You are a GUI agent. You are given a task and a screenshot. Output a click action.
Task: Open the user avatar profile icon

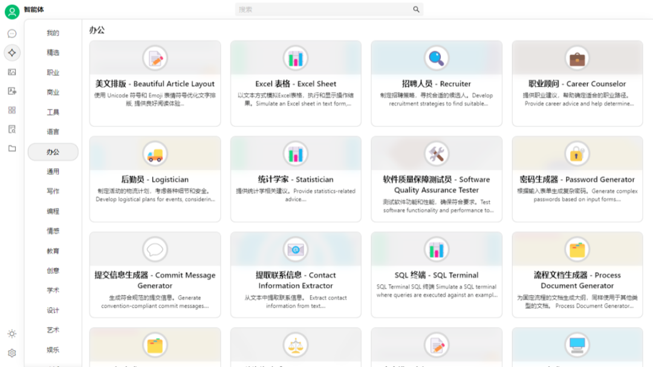click(12, 11)
